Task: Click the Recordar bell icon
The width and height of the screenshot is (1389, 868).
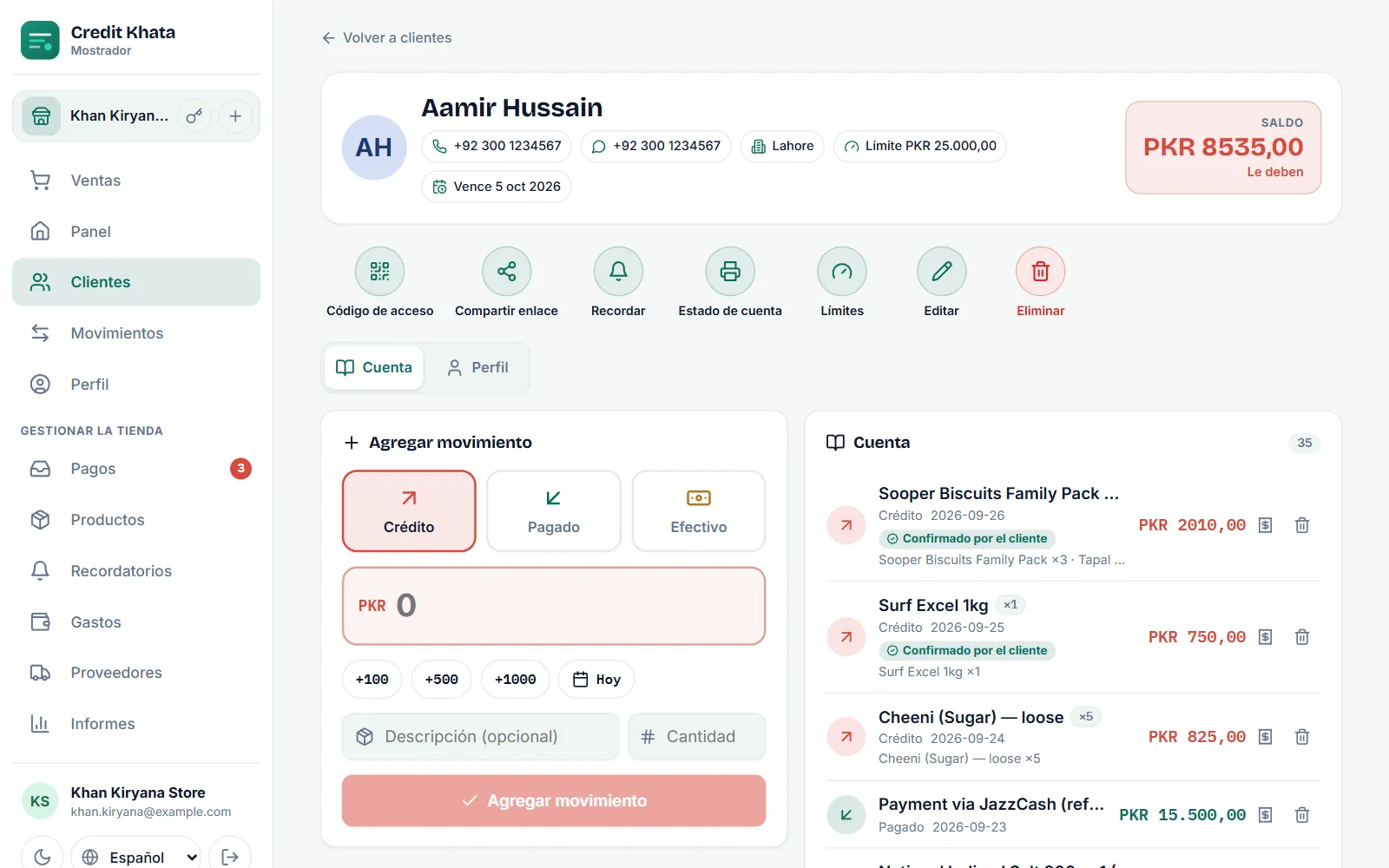Action: click(x=618, y=272)
